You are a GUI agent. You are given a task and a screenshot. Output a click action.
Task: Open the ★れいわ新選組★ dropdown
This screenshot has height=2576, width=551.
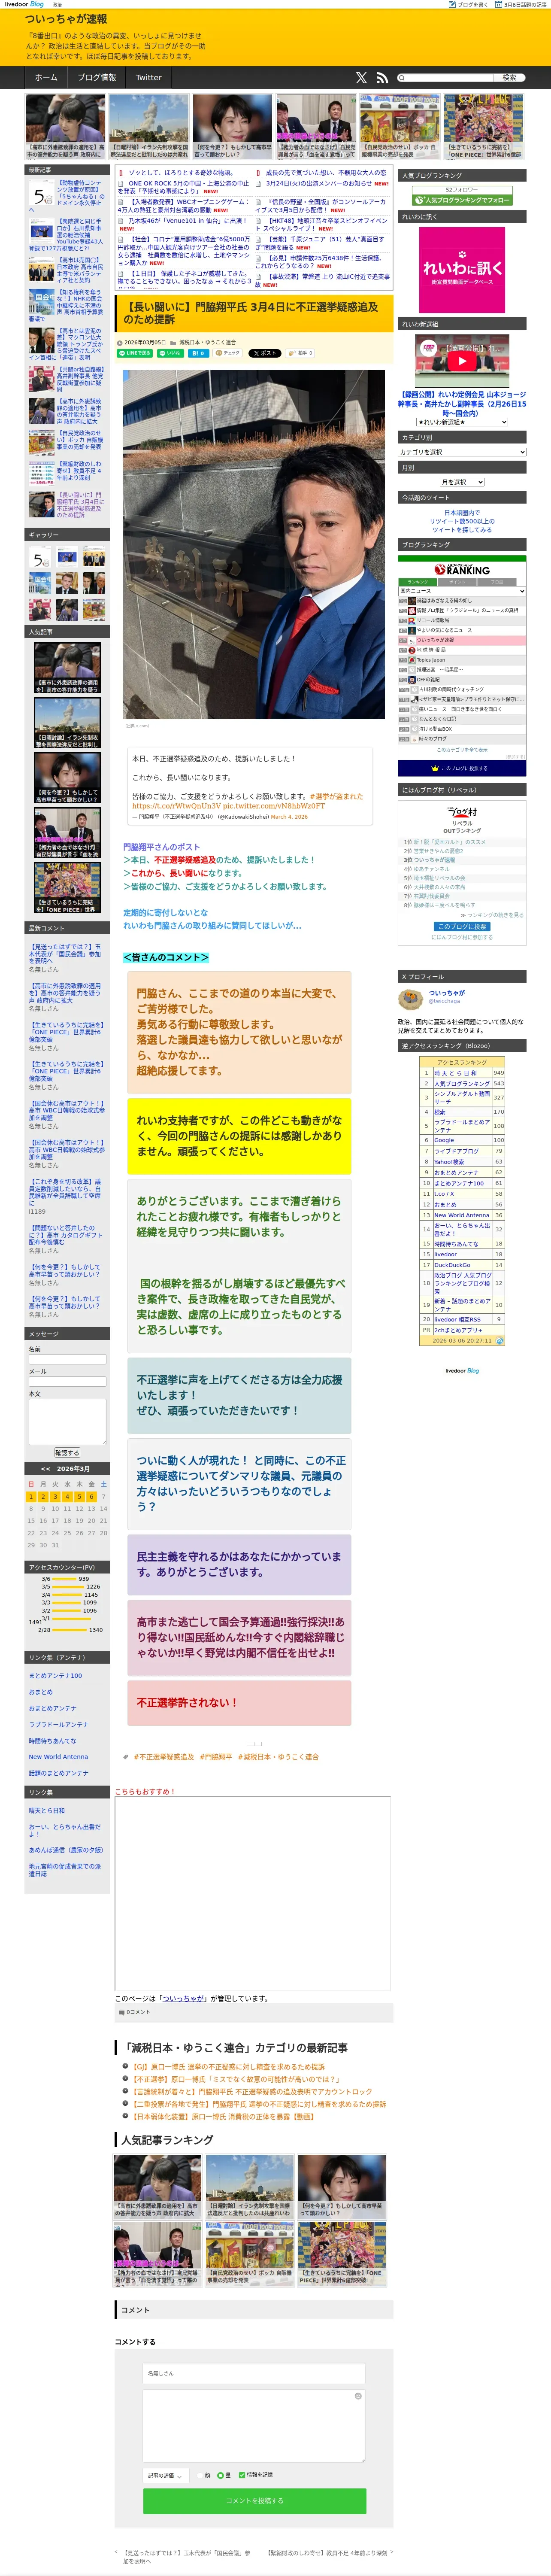pos(462,422)
